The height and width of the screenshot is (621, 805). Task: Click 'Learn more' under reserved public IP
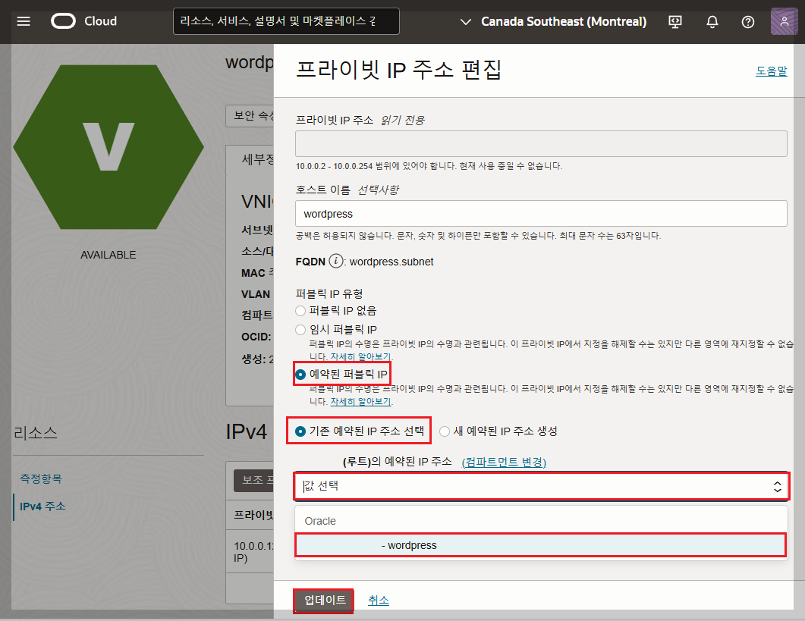(x=360, y=401)
